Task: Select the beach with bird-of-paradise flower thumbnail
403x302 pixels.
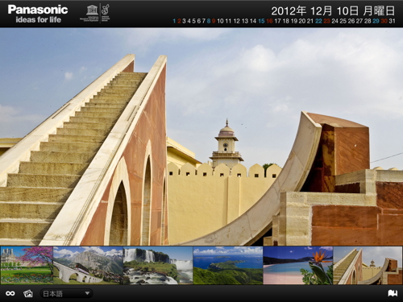Action: point(298,266)
